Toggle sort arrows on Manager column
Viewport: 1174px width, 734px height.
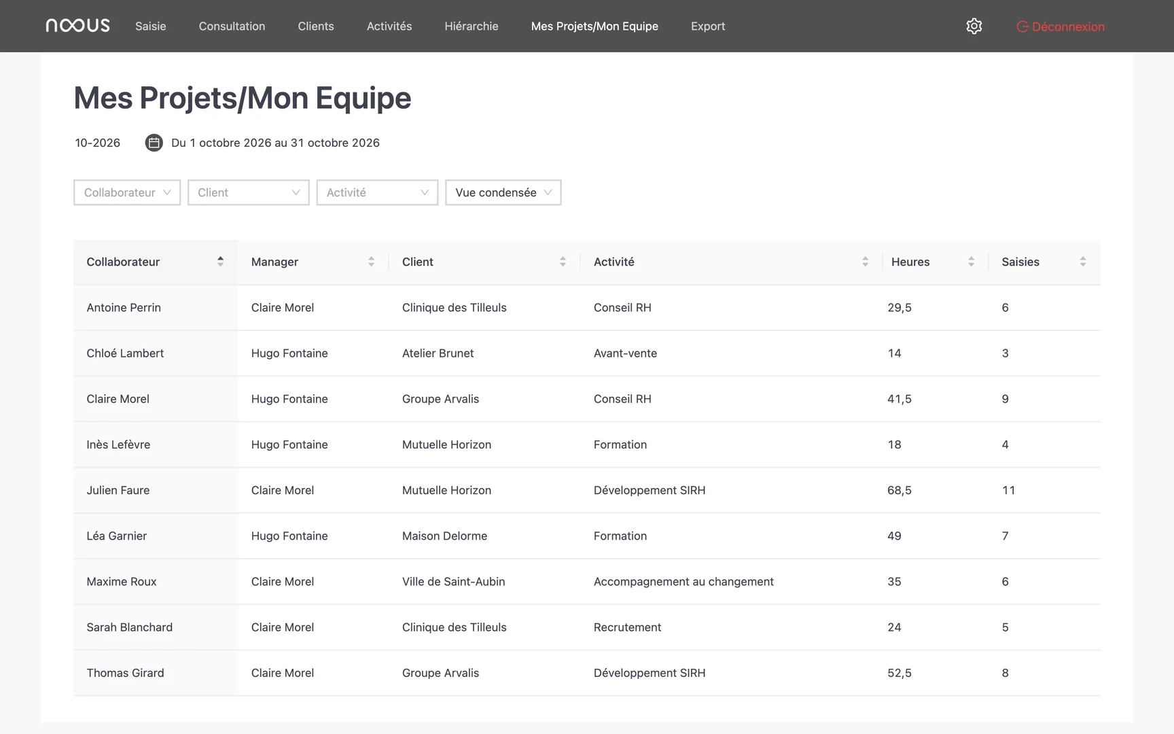click(x=371, y=262)
